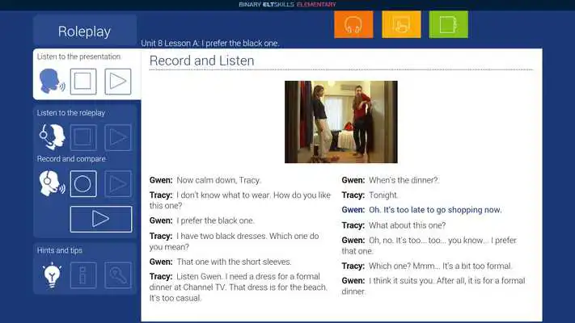Click the wide play compare button
575x323 pixels.
[101, 219]
